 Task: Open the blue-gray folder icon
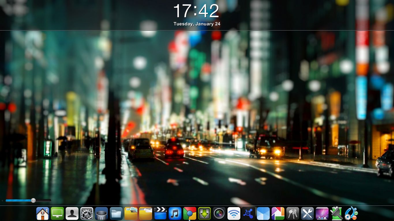116,214
